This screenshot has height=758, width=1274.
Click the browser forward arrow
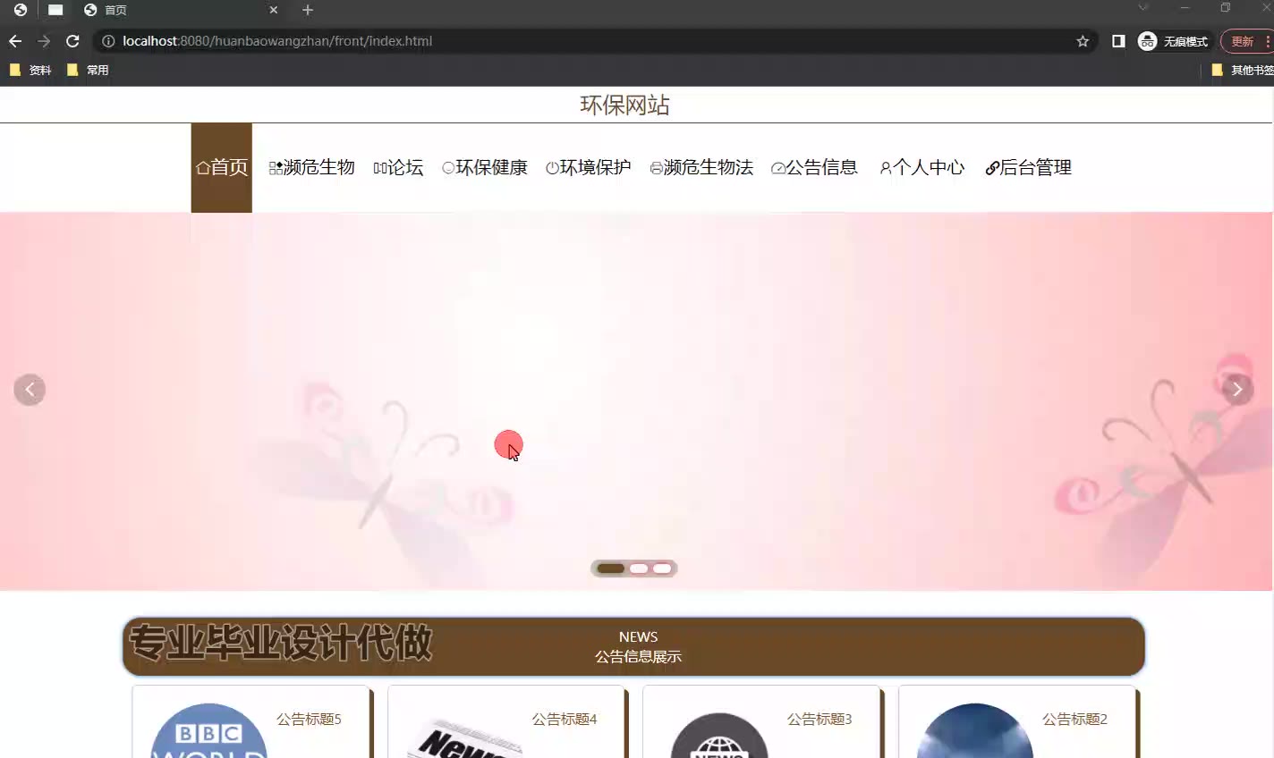[44, 41]
